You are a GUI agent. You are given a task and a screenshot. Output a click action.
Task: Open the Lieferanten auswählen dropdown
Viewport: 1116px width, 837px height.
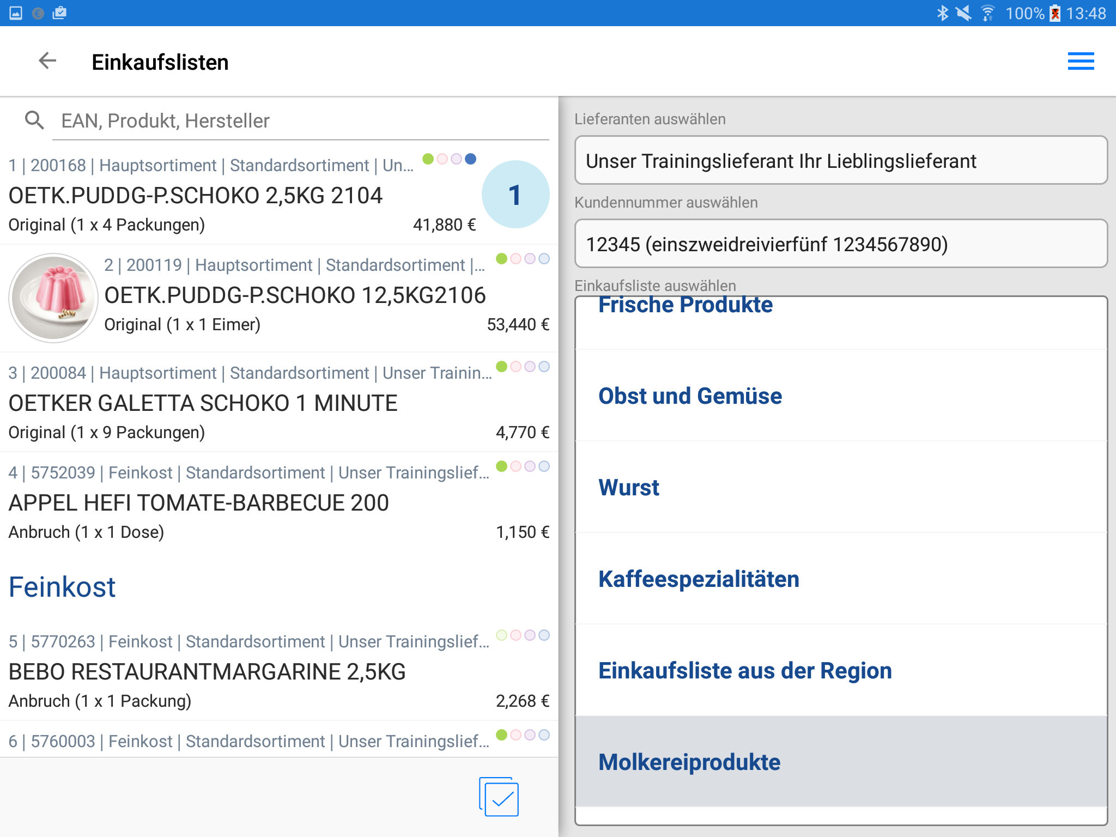tap(841, 161)
